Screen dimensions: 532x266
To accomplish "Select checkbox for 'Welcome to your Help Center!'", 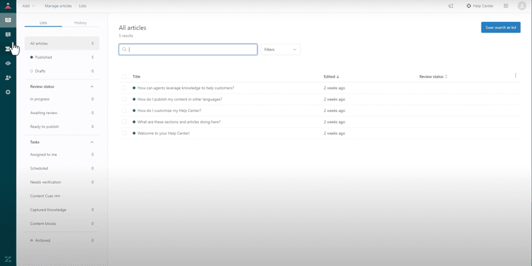I will click(x=124, y=133).
